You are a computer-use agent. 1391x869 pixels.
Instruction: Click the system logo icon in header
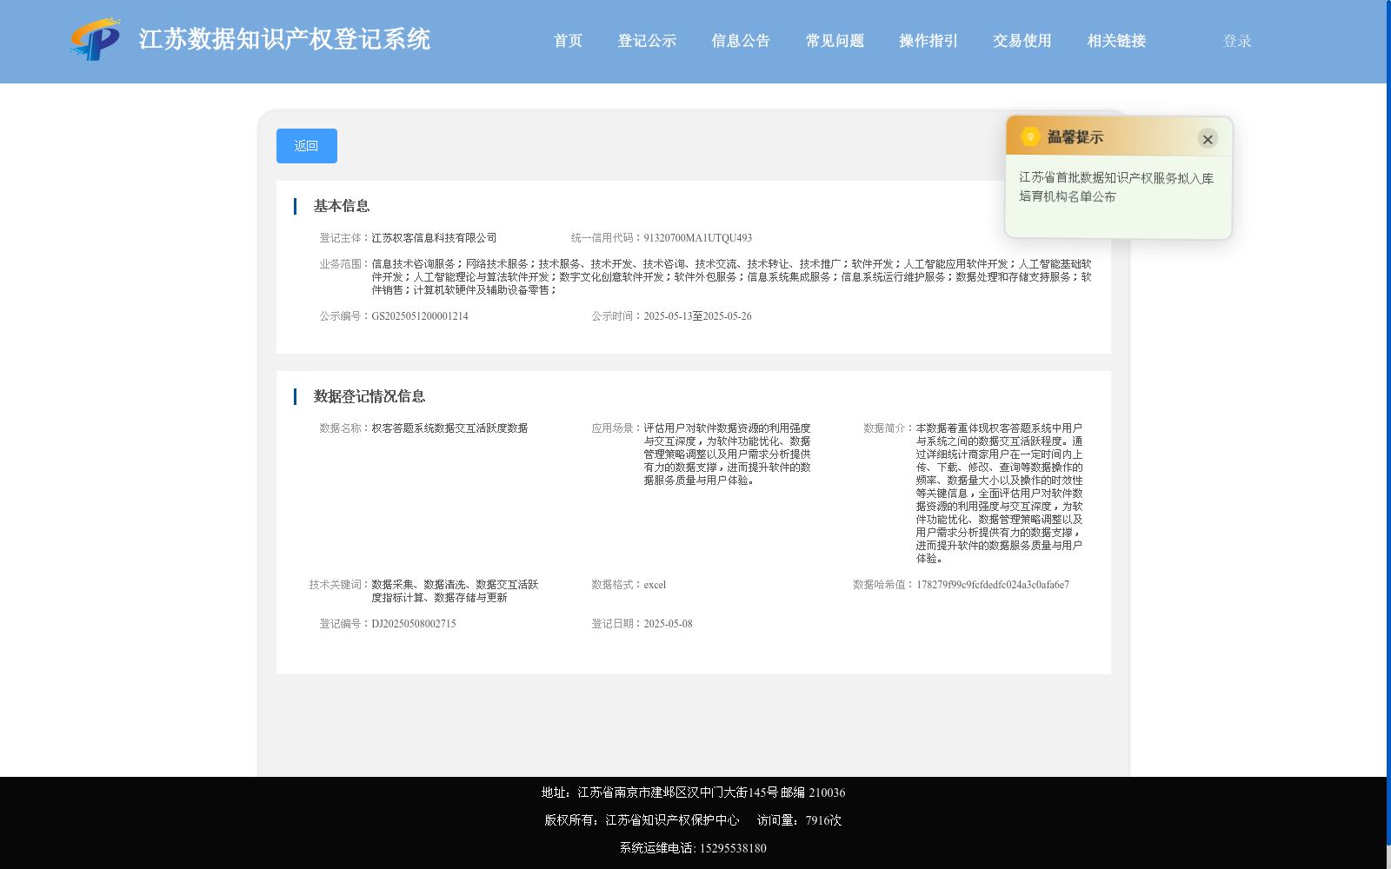coord(96,39)
